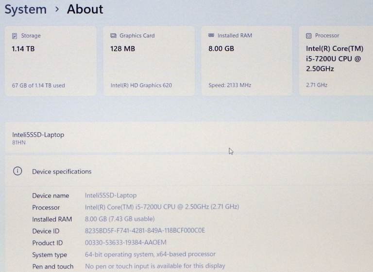Screen dimensions: 373x272
Task: Open the Storage 1.14 TB card
Action: point(51,61)
